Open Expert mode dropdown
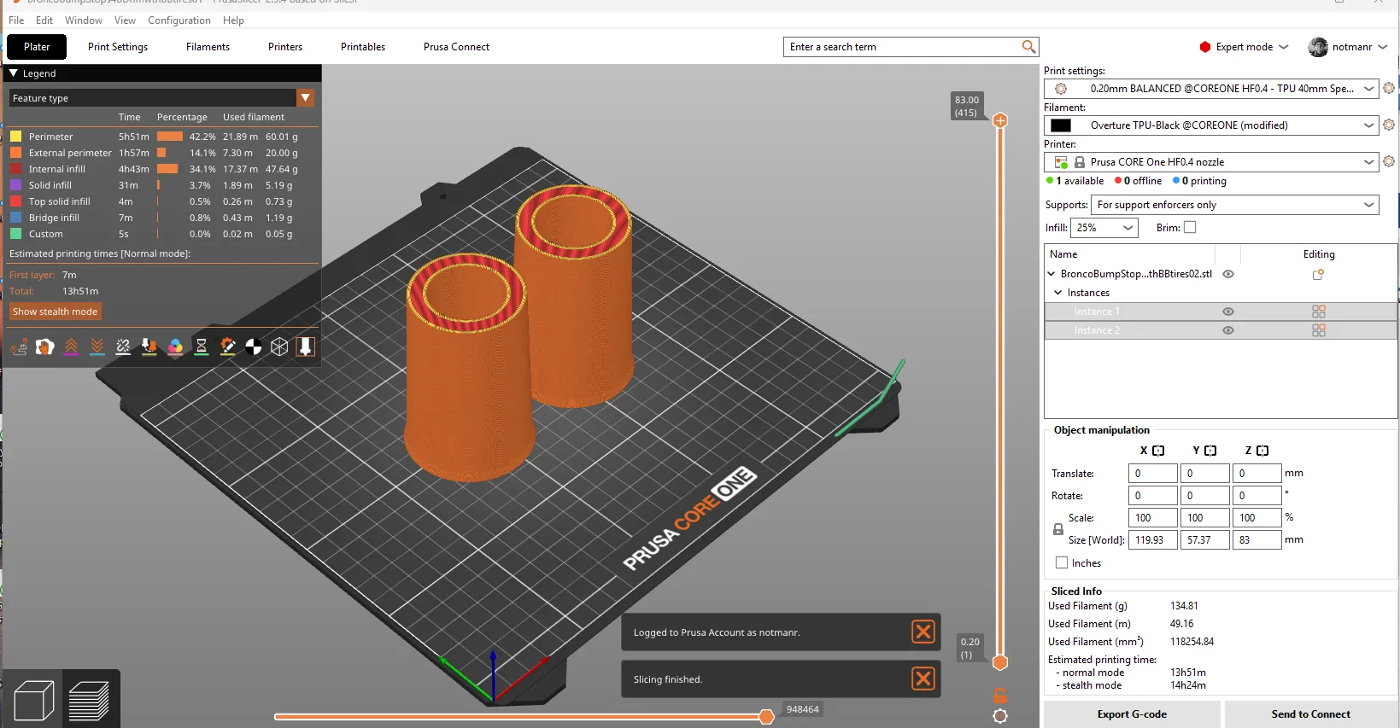 pyautogui.click(x=1244, y=47)
